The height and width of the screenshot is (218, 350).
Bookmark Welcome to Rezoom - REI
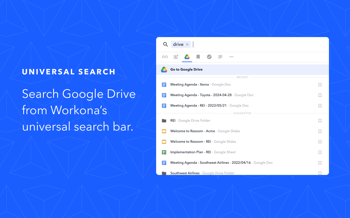[x=320, y=142]
